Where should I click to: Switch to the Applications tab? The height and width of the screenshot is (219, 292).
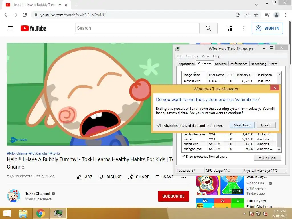pyautogui.click(x=186, y=64)
